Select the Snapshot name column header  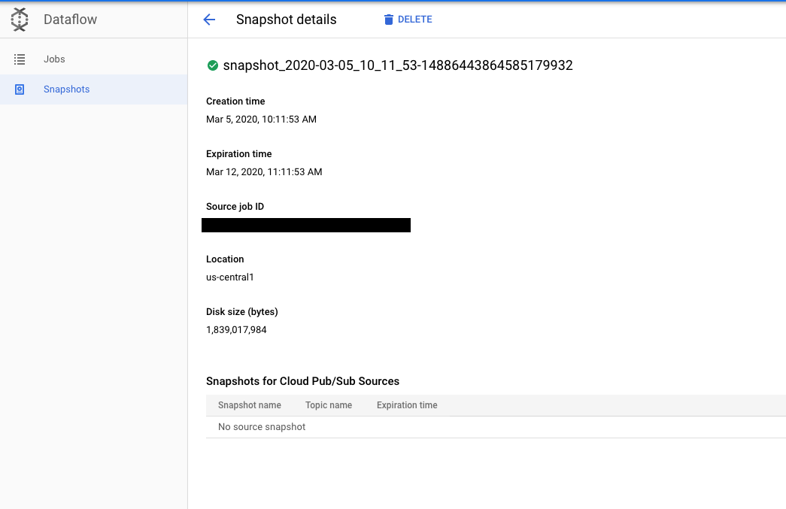249,405
